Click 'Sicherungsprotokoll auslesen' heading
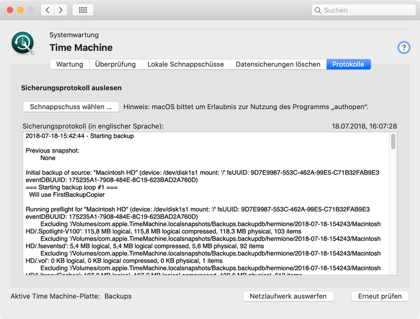 [71, 88]
